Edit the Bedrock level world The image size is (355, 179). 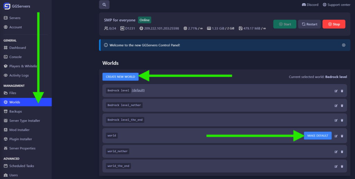pyautogui.click(x=336, y=91)
